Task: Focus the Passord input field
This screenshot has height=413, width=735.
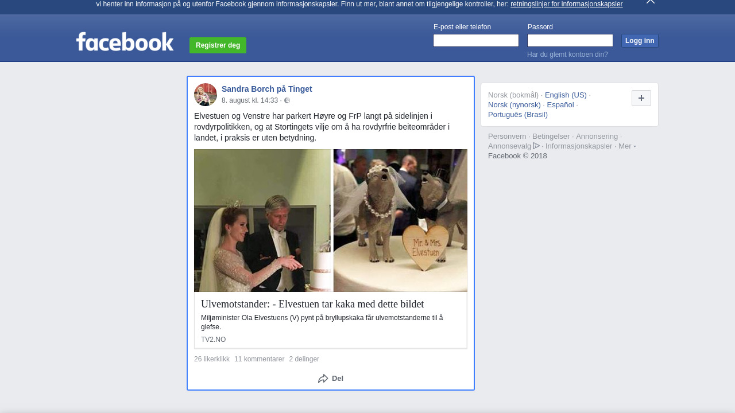Action: pos(570,41)
